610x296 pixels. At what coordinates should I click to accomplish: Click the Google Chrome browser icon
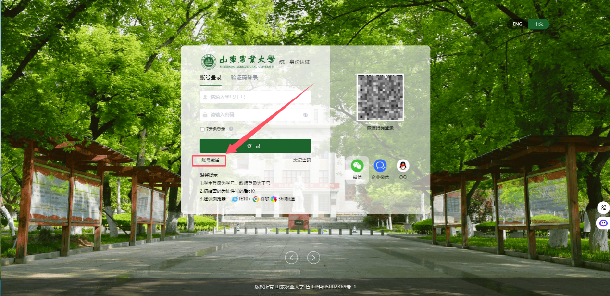256,199
